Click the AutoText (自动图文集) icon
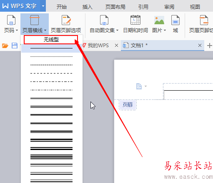The height and width of the screenshot is (183, 213). tap(104, 20)
